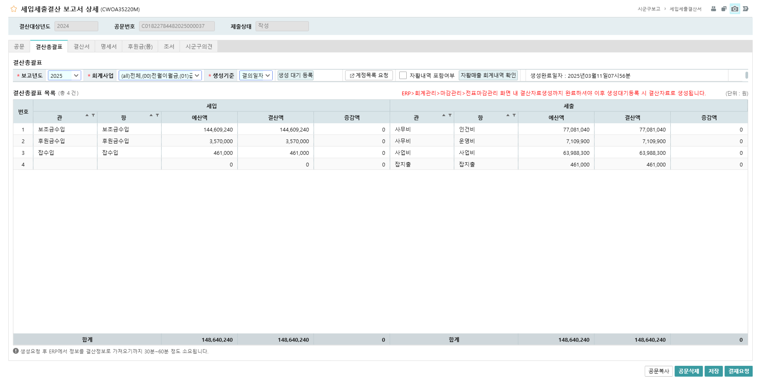Click the 세입 예산액 144,609,240 cell
The height and width of the screenshot is (385, 761).
pos(199,129)
